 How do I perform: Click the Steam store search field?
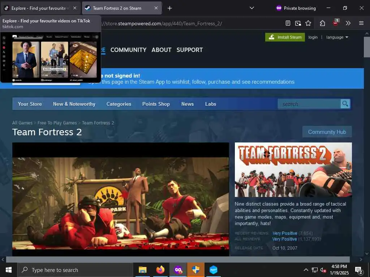tap(309, 104)
